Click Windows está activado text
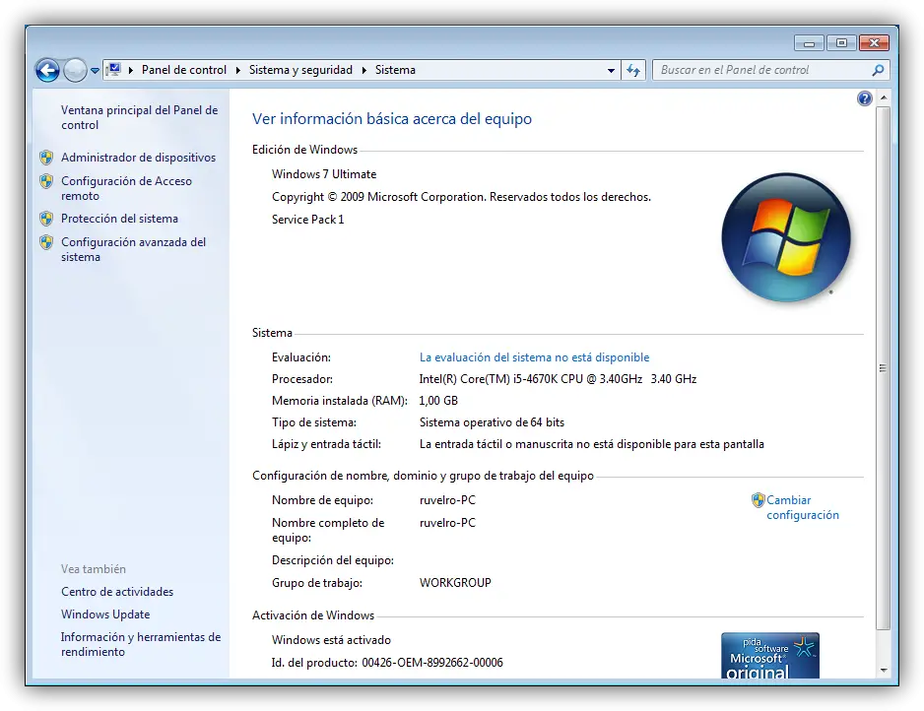 point(331,640)
